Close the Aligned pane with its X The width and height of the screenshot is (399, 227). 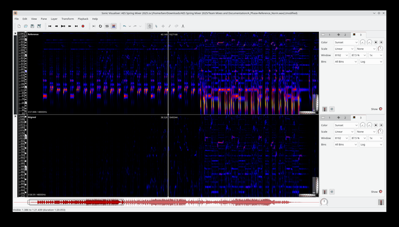[x=15, y=116]
